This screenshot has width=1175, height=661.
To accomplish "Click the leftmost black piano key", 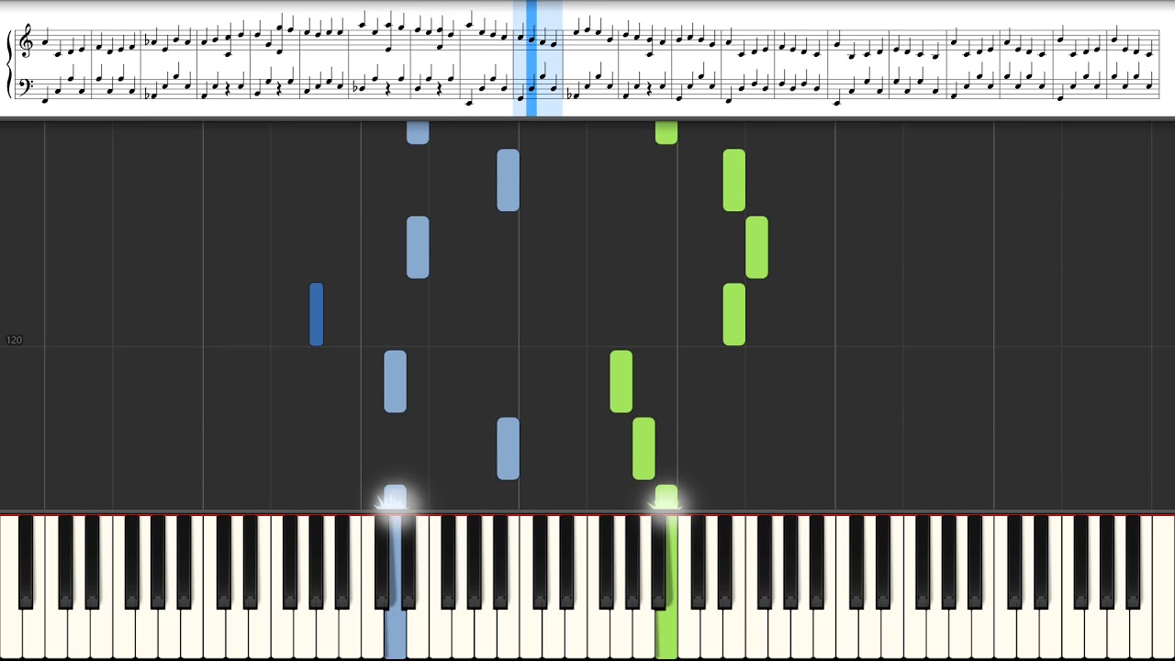I will tap(26, 562).
